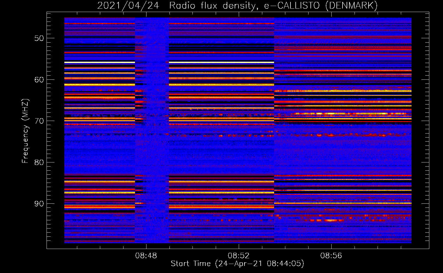This screenshot has height=273, width=443.
Task: Select the 70 MHz frequency axis label
Action: (39, 121)
